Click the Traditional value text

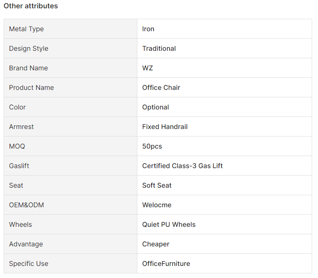pos(159,48)
